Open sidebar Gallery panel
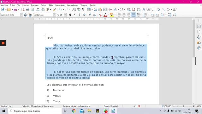 (x=199, y=42)
